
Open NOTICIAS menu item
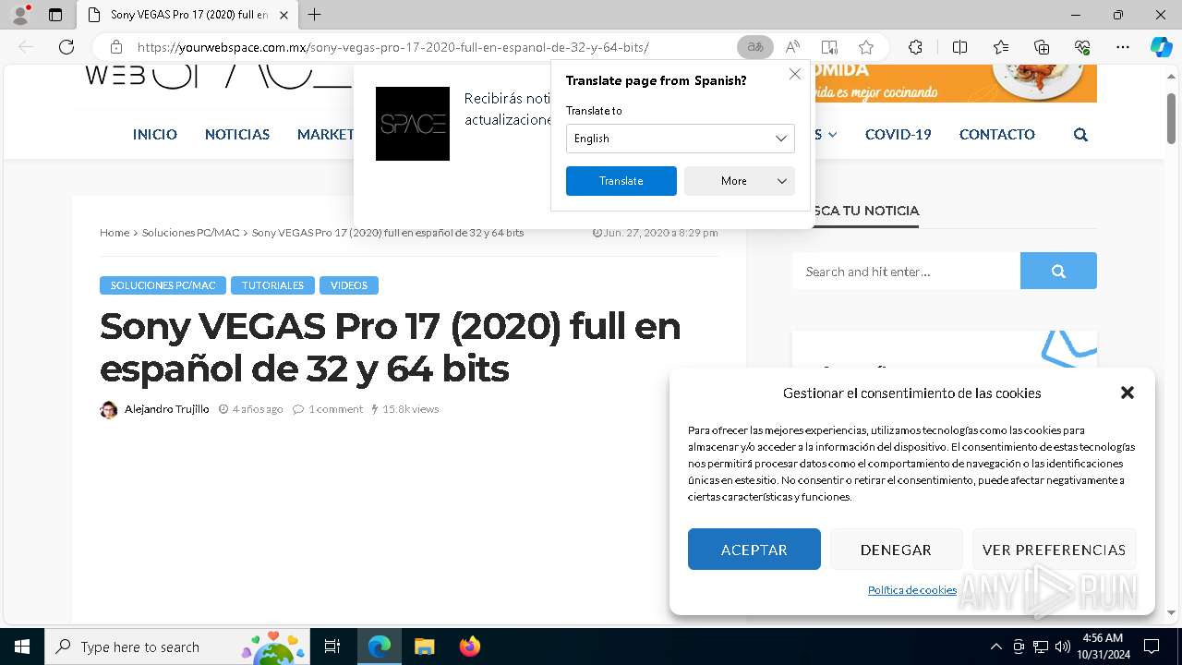tap(237, 134)
